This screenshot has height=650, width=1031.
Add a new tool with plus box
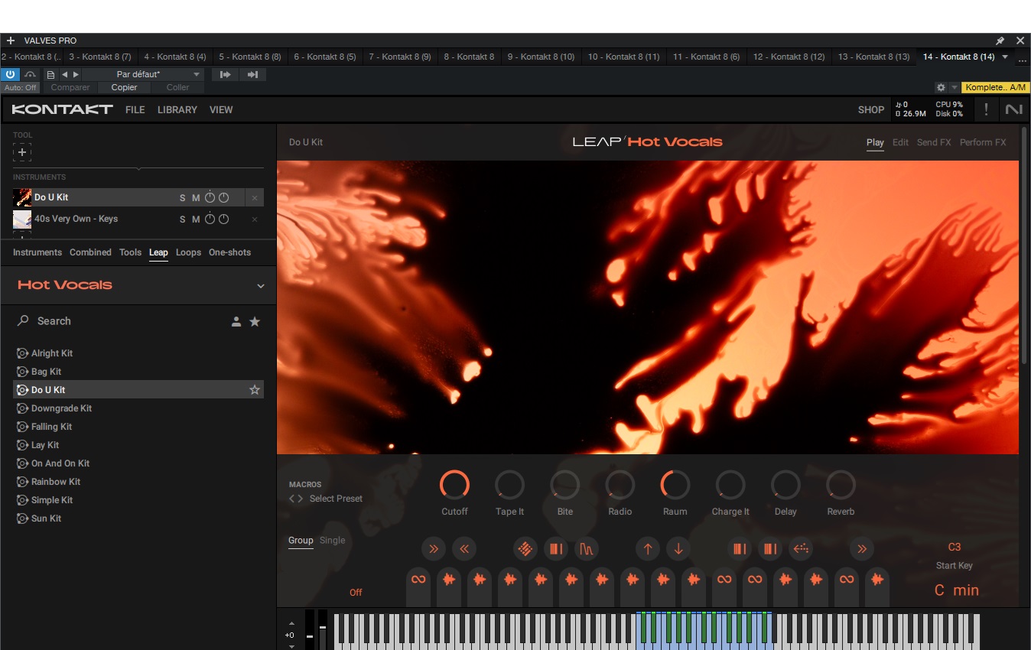tap(22, 152)
